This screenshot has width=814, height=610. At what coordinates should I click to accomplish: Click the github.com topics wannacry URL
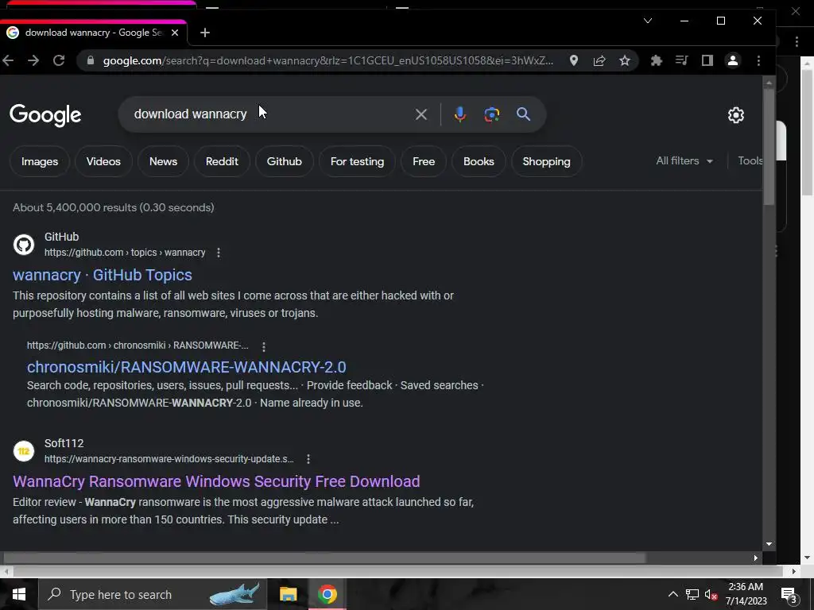pyautogui.click(x=125, y=253)
